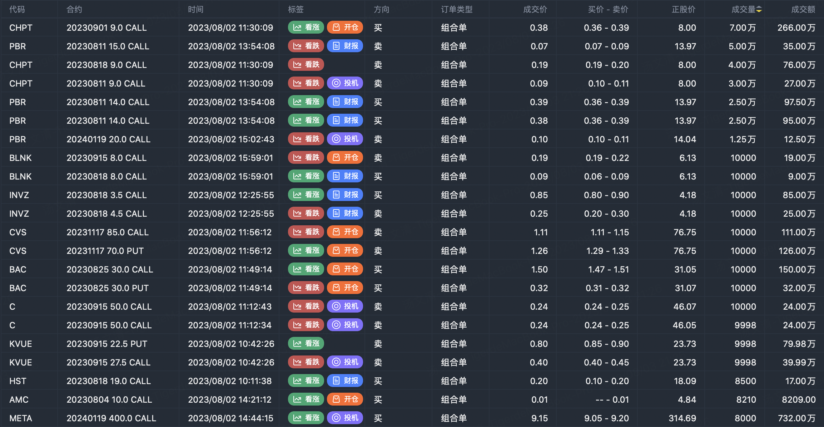Image resolution: width=824 pixels, height=427 pixels.
Task: Sort by the 时间 column header
Action: [x=196, y=10]
